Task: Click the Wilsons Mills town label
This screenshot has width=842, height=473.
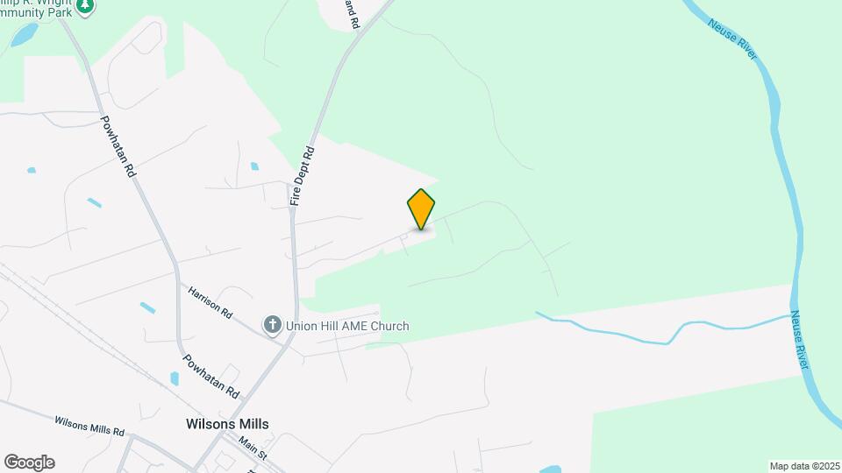Action: (227, 424)
